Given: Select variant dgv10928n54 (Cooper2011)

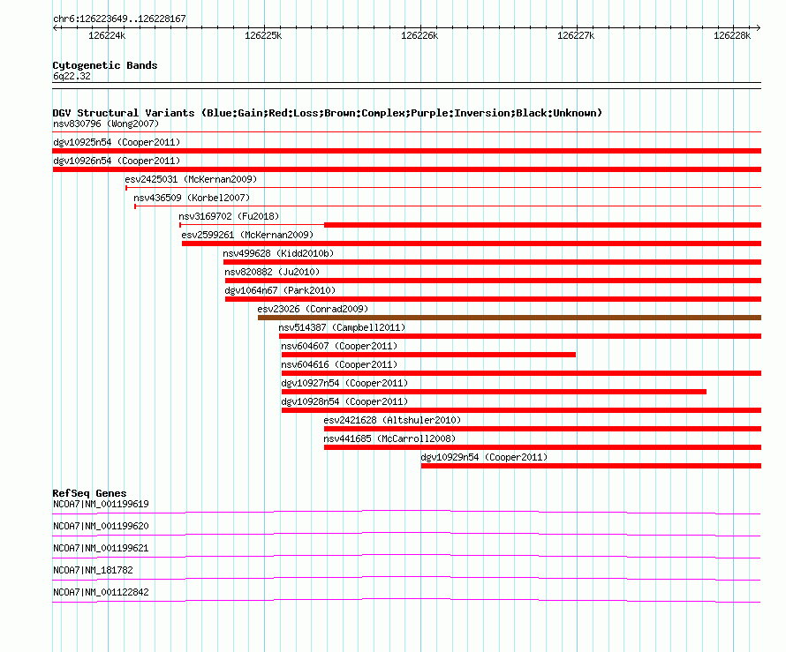Looking at the screenshot, I should click(345, 401).
